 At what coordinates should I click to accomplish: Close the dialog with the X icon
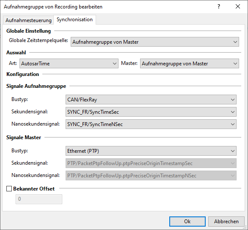click(x=238, y=6)
